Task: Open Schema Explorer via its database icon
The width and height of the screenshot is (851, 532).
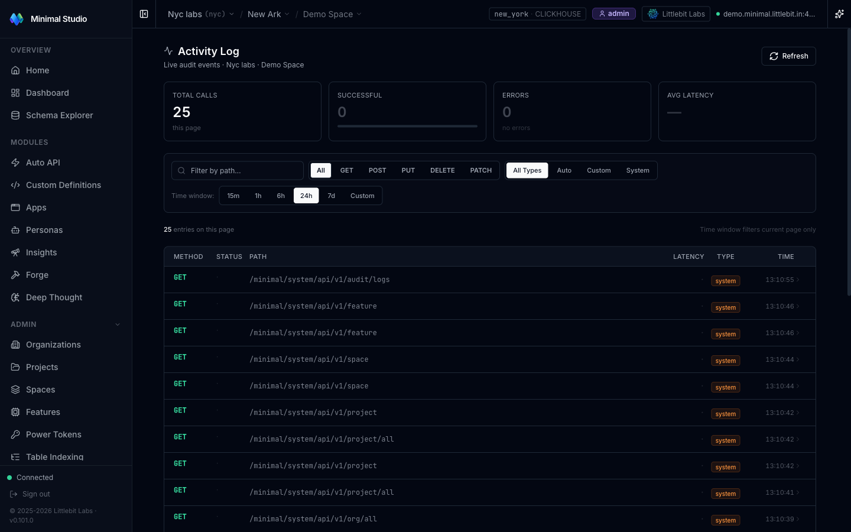Action: pyautogui.click(x=15, y=115)
